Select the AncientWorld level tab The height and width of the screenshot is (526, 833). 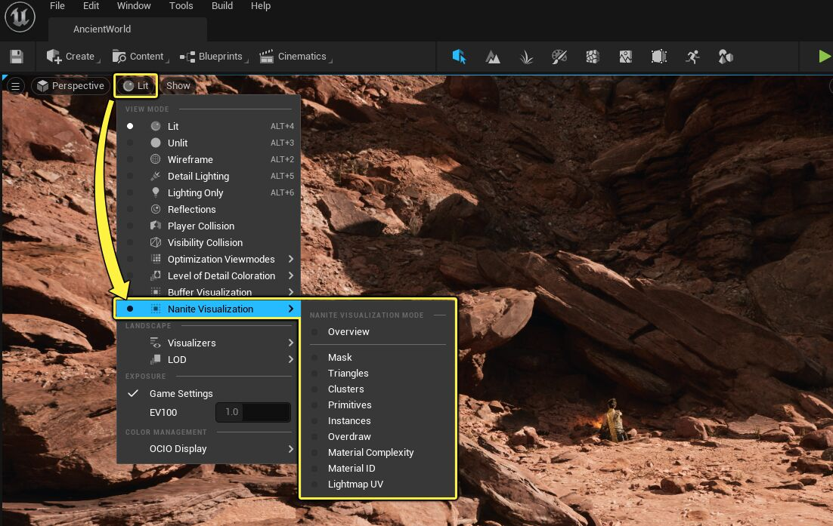click(128, 29)
